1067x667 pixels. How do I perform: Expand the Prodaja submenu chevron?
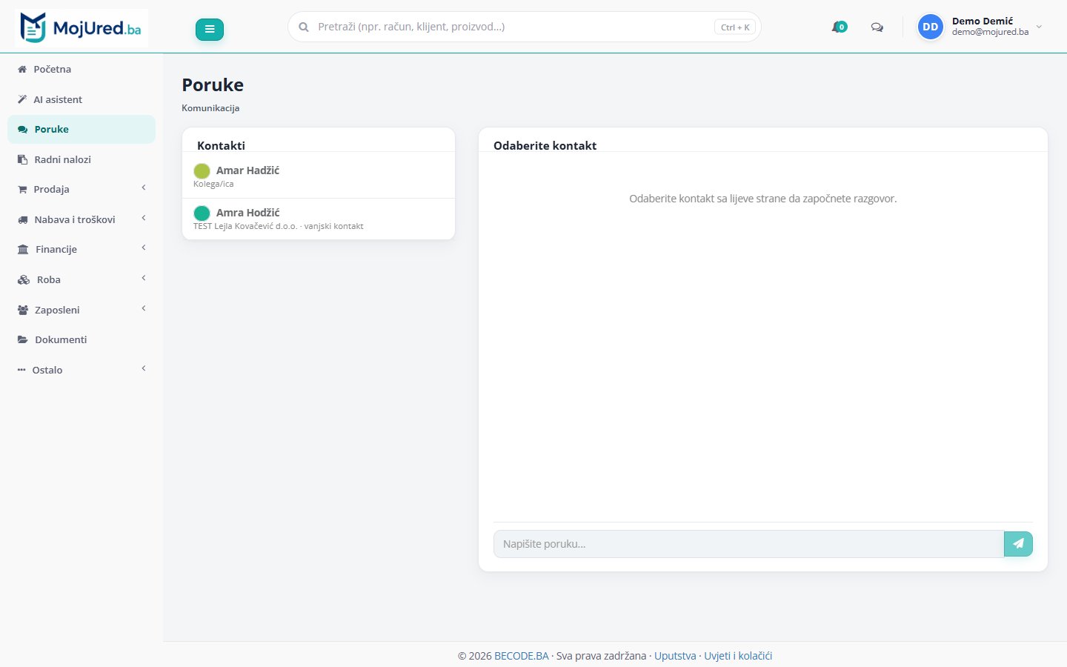pyautogui.click(x=144, y=188)
